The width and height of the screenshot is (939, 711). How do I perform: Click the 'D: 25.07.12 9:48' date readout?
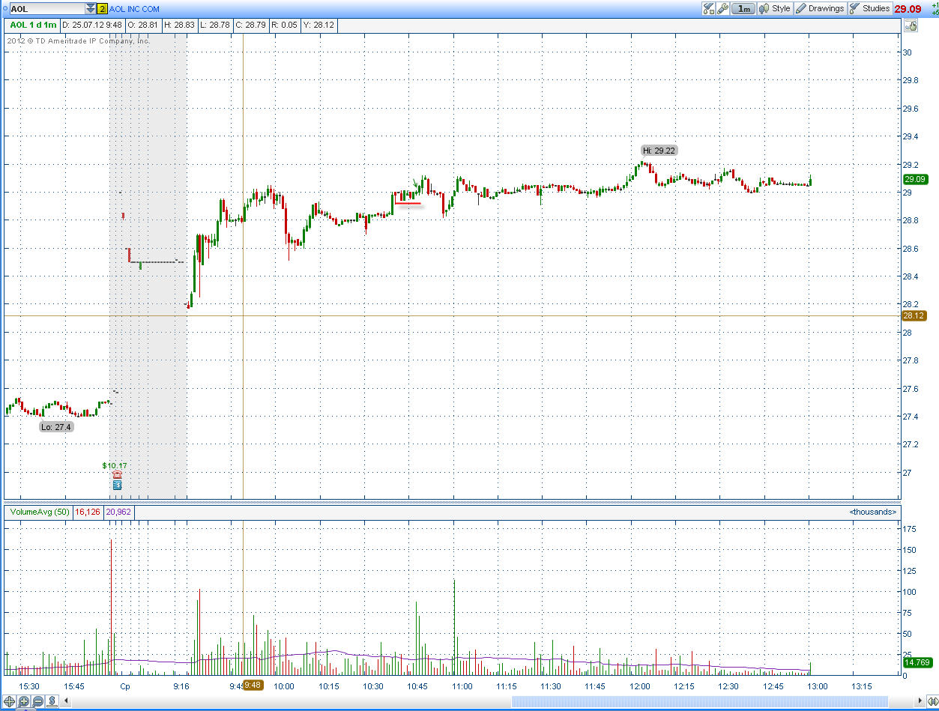92,25
